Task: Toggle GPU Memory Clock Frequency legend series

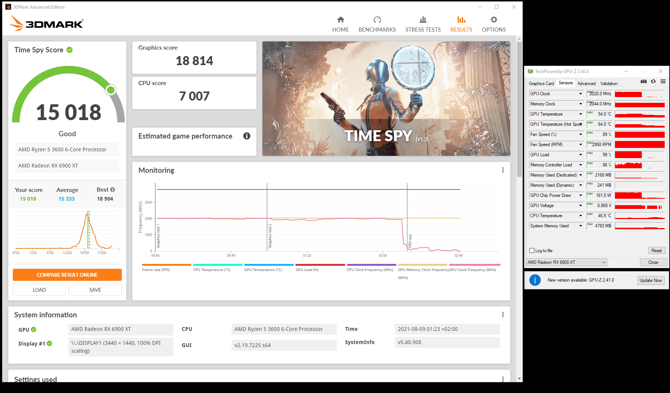Action: (422, 271)
